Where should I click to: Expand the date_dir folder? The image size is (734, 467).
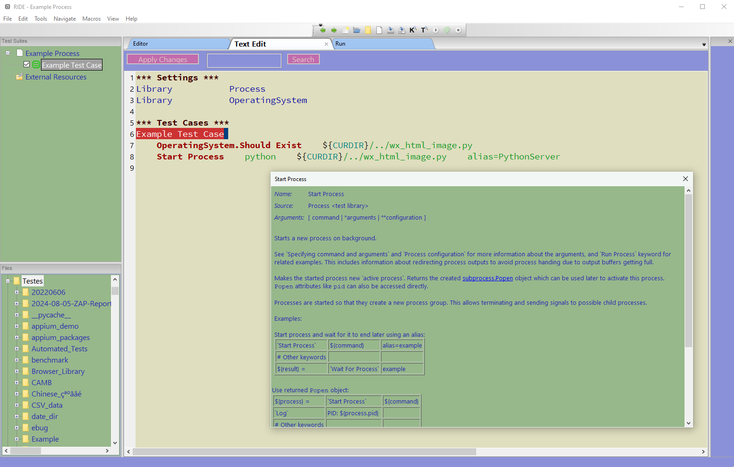[16, 416]
